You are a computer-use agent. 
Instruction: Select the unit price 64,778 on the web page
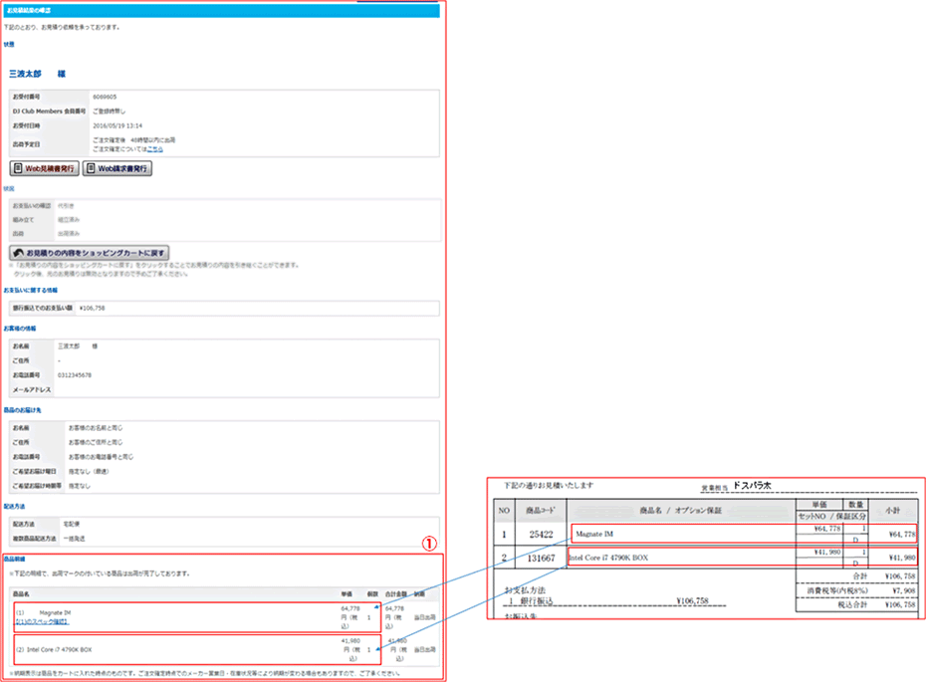point(350,608)
